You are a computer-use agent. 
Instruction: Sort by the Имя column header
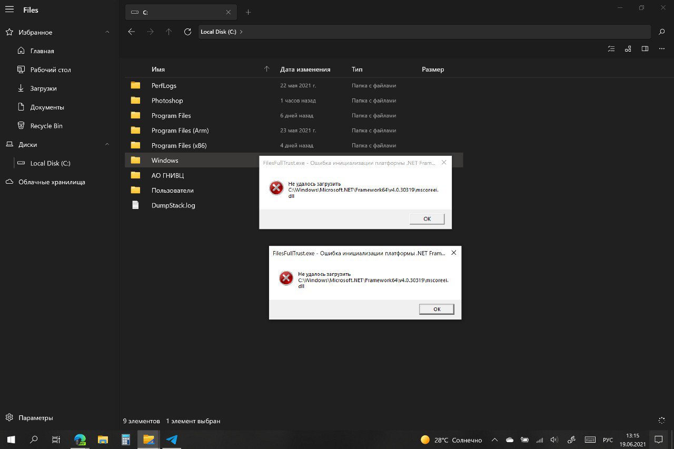point(158,69)
